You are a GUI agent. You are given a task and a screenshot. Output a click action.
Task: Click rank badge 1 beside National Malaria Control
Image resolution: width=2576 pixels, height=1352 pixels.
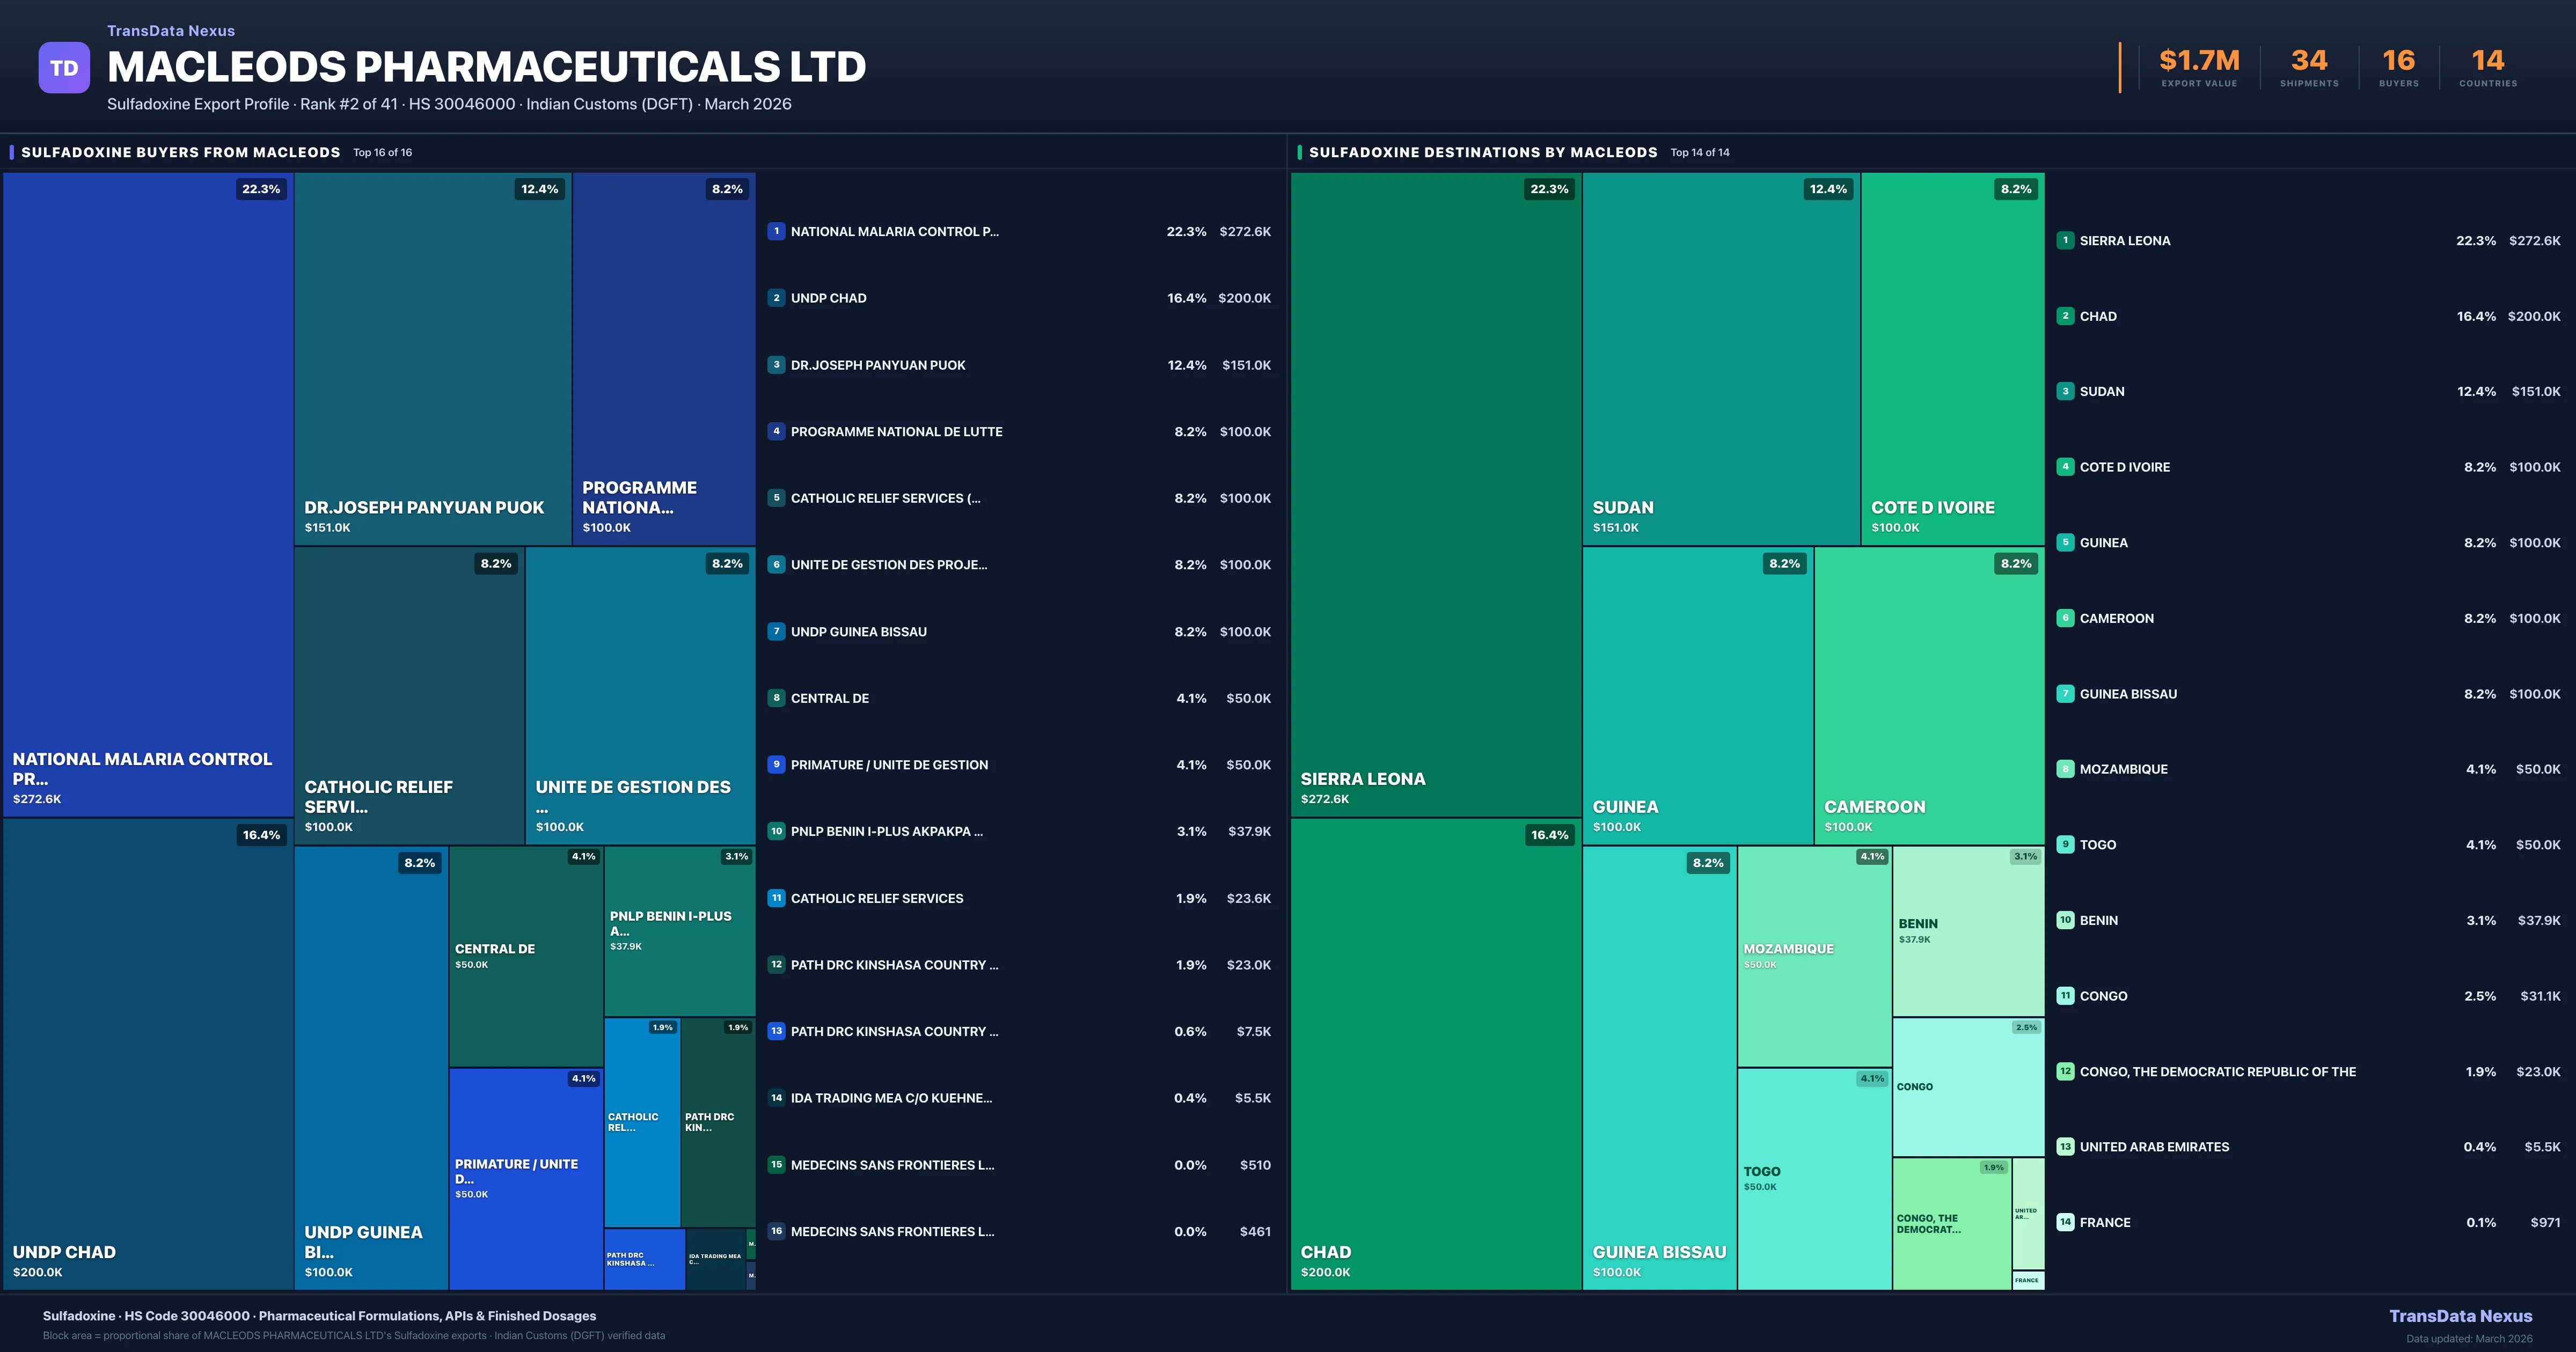[776, 231]
